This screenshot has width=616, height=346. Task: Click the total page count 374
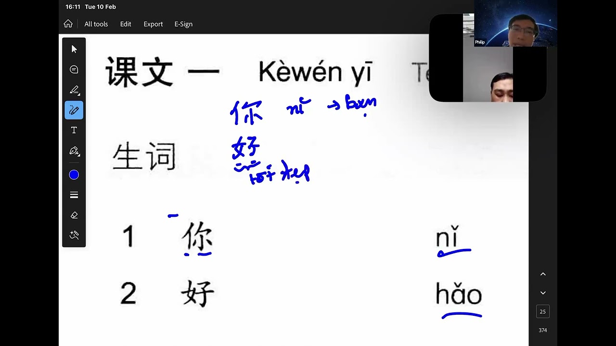[543, 330]
